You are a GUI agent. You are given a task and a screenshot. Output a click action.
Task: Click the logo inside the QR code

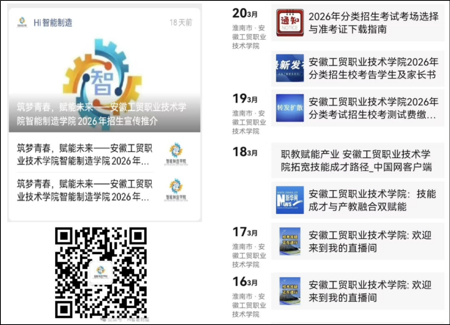click(x=101, y=272)
